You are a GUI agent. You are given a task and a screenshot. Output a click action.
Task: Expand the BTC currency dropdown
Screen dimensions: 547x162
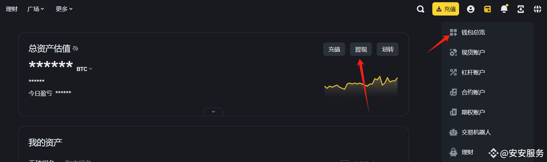coord(84,69)
